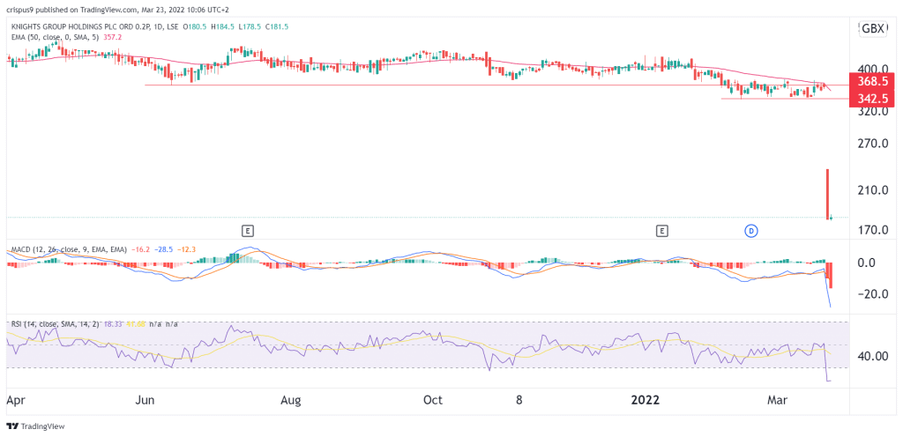The height and width of the screenshot is (437, 903).
Task: Select the upper horizontal line at 368.5
Action: [x=441, y=85]
